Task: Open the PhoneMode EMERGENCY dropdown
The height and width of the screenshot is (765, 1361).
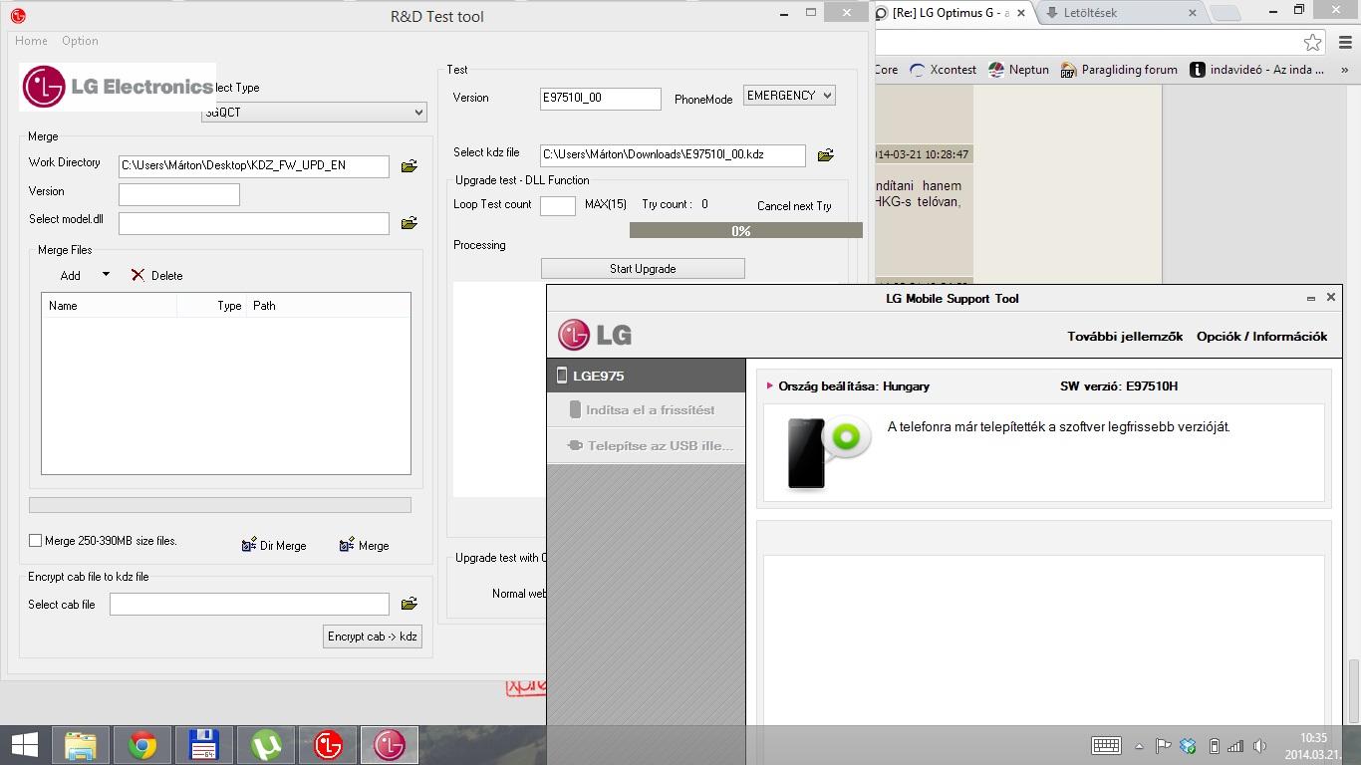Action: click(789, 96)
